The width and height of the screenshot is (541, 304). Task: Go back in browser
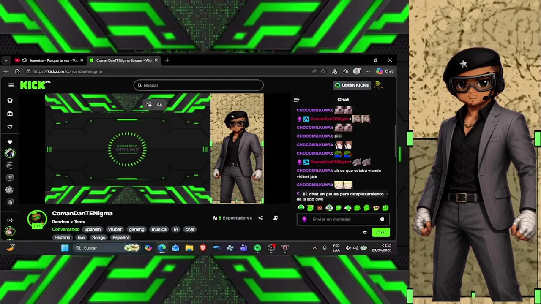6,71
